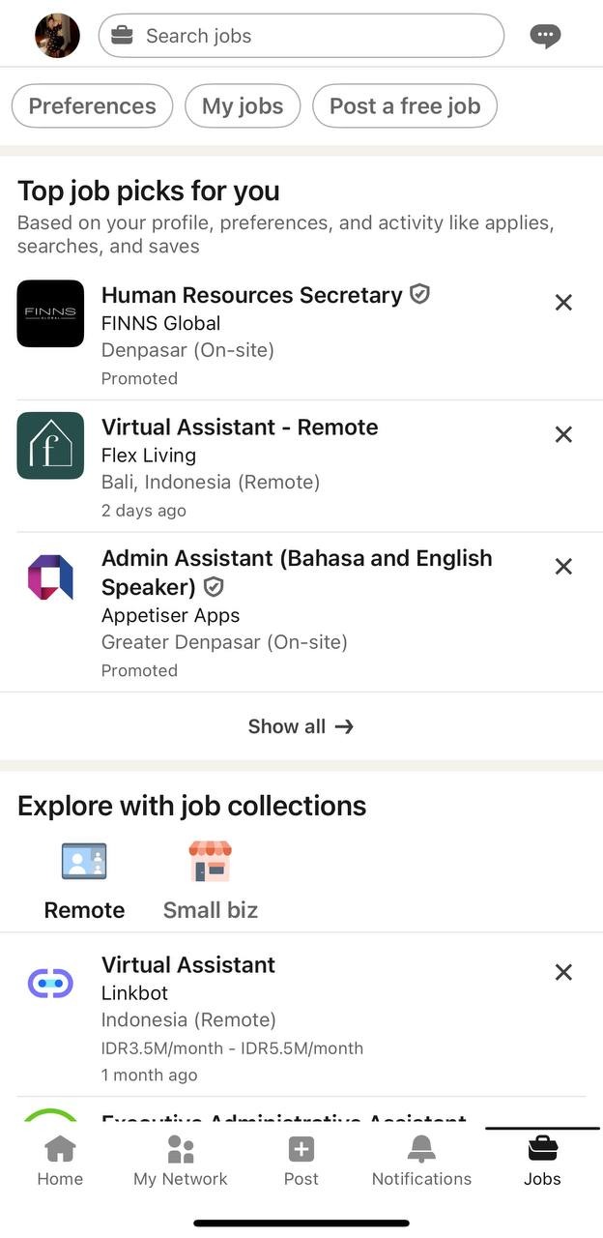The height and width of the screenshot is (1238, 603).
Task: Open job search Preferences
Action: click(92, 105)
